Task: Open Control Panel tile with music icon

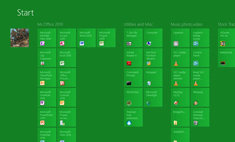Action: [x=200, y=57]
